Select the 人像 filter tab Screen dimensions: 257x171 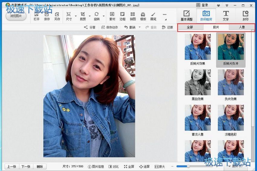click(242, 27)
